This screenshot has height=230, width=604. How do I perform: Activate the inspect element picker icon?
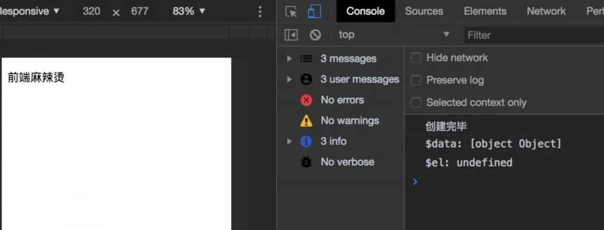[x=291, y=12]
